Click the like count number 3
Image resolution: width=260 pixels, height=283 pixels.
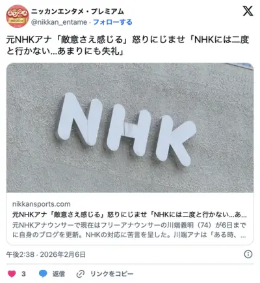click(23, 274)
